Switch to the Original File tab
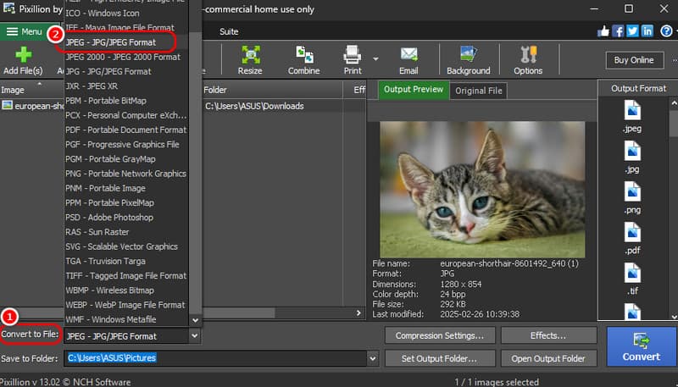This screenshot has height=387, width=678. tap(478, 91)
